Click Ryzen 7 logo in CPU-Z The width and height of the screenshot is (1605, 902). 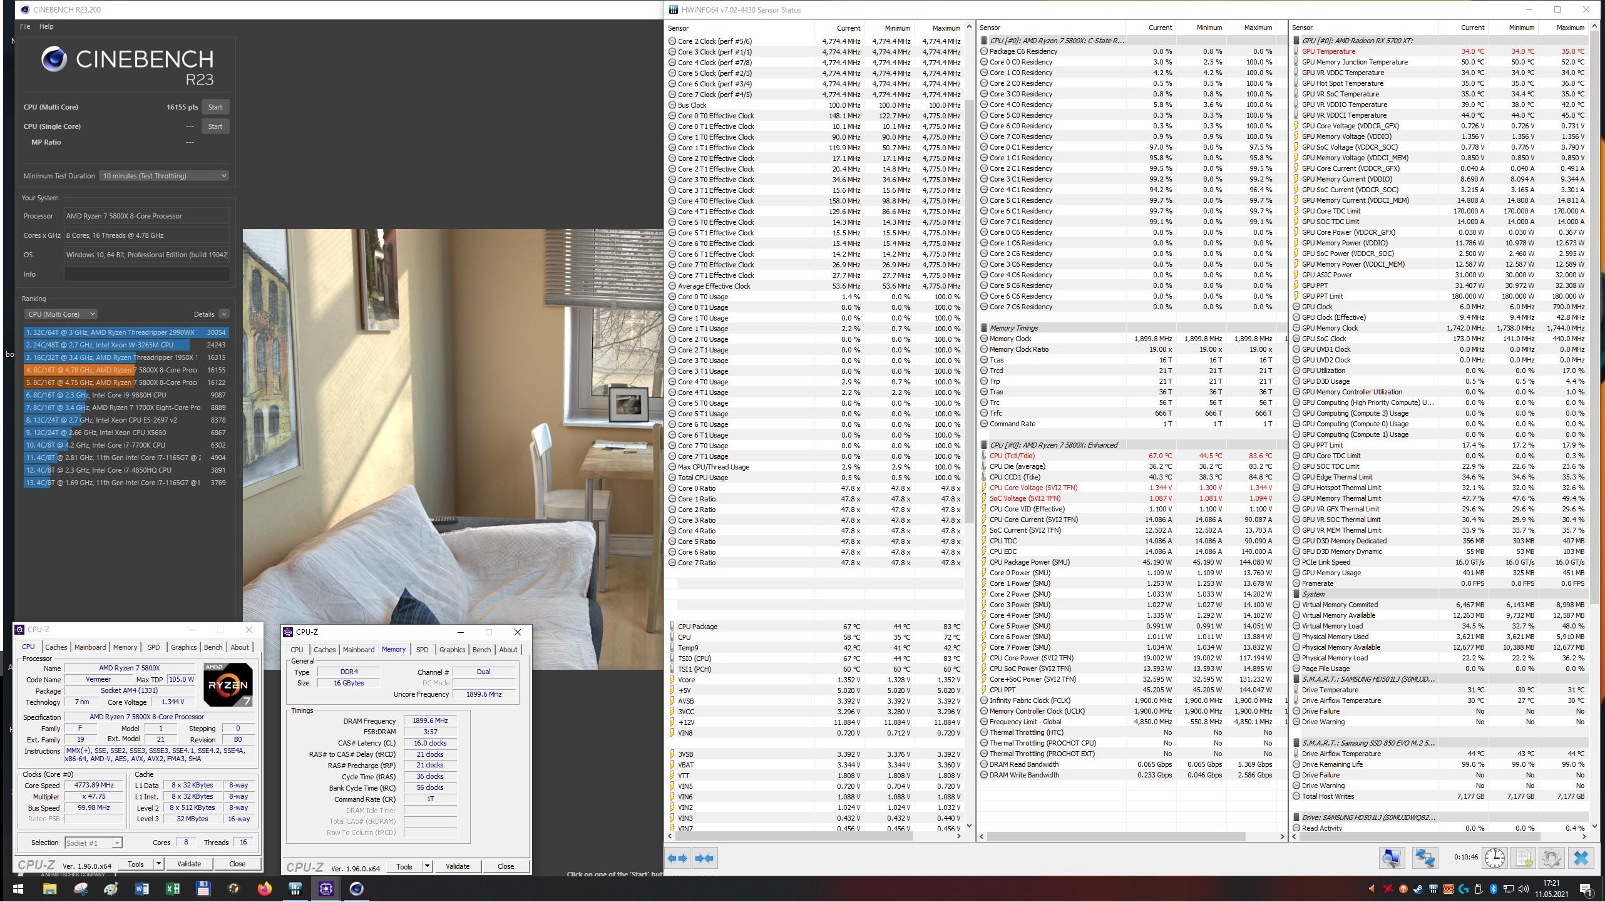pos(228,685)
